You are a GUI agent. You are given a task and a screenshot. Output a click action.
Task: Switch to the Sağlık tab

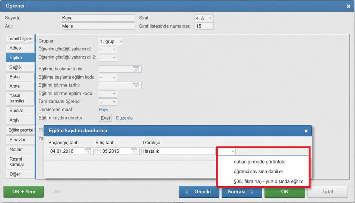click(20, 67)
